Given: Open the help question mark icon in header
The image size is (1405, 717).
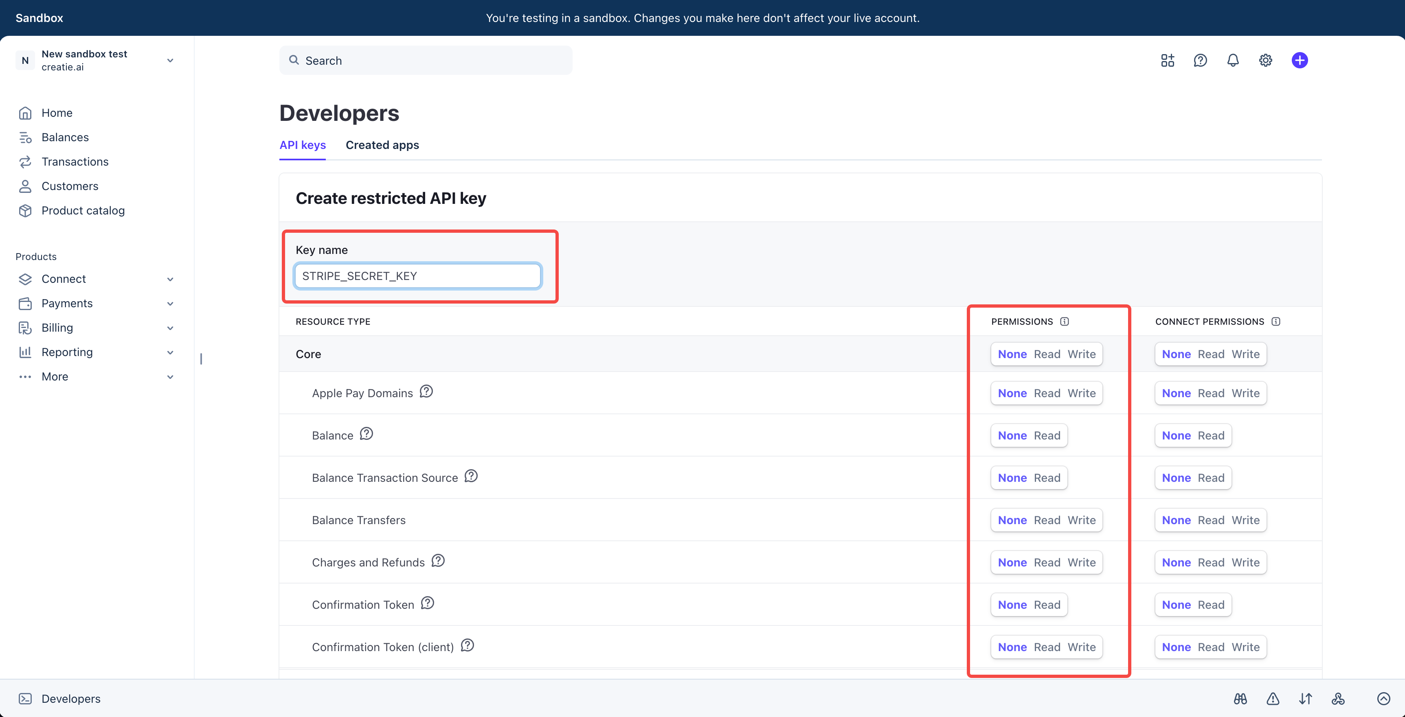Looking at the screenshot, I should tap(1200, 61).
